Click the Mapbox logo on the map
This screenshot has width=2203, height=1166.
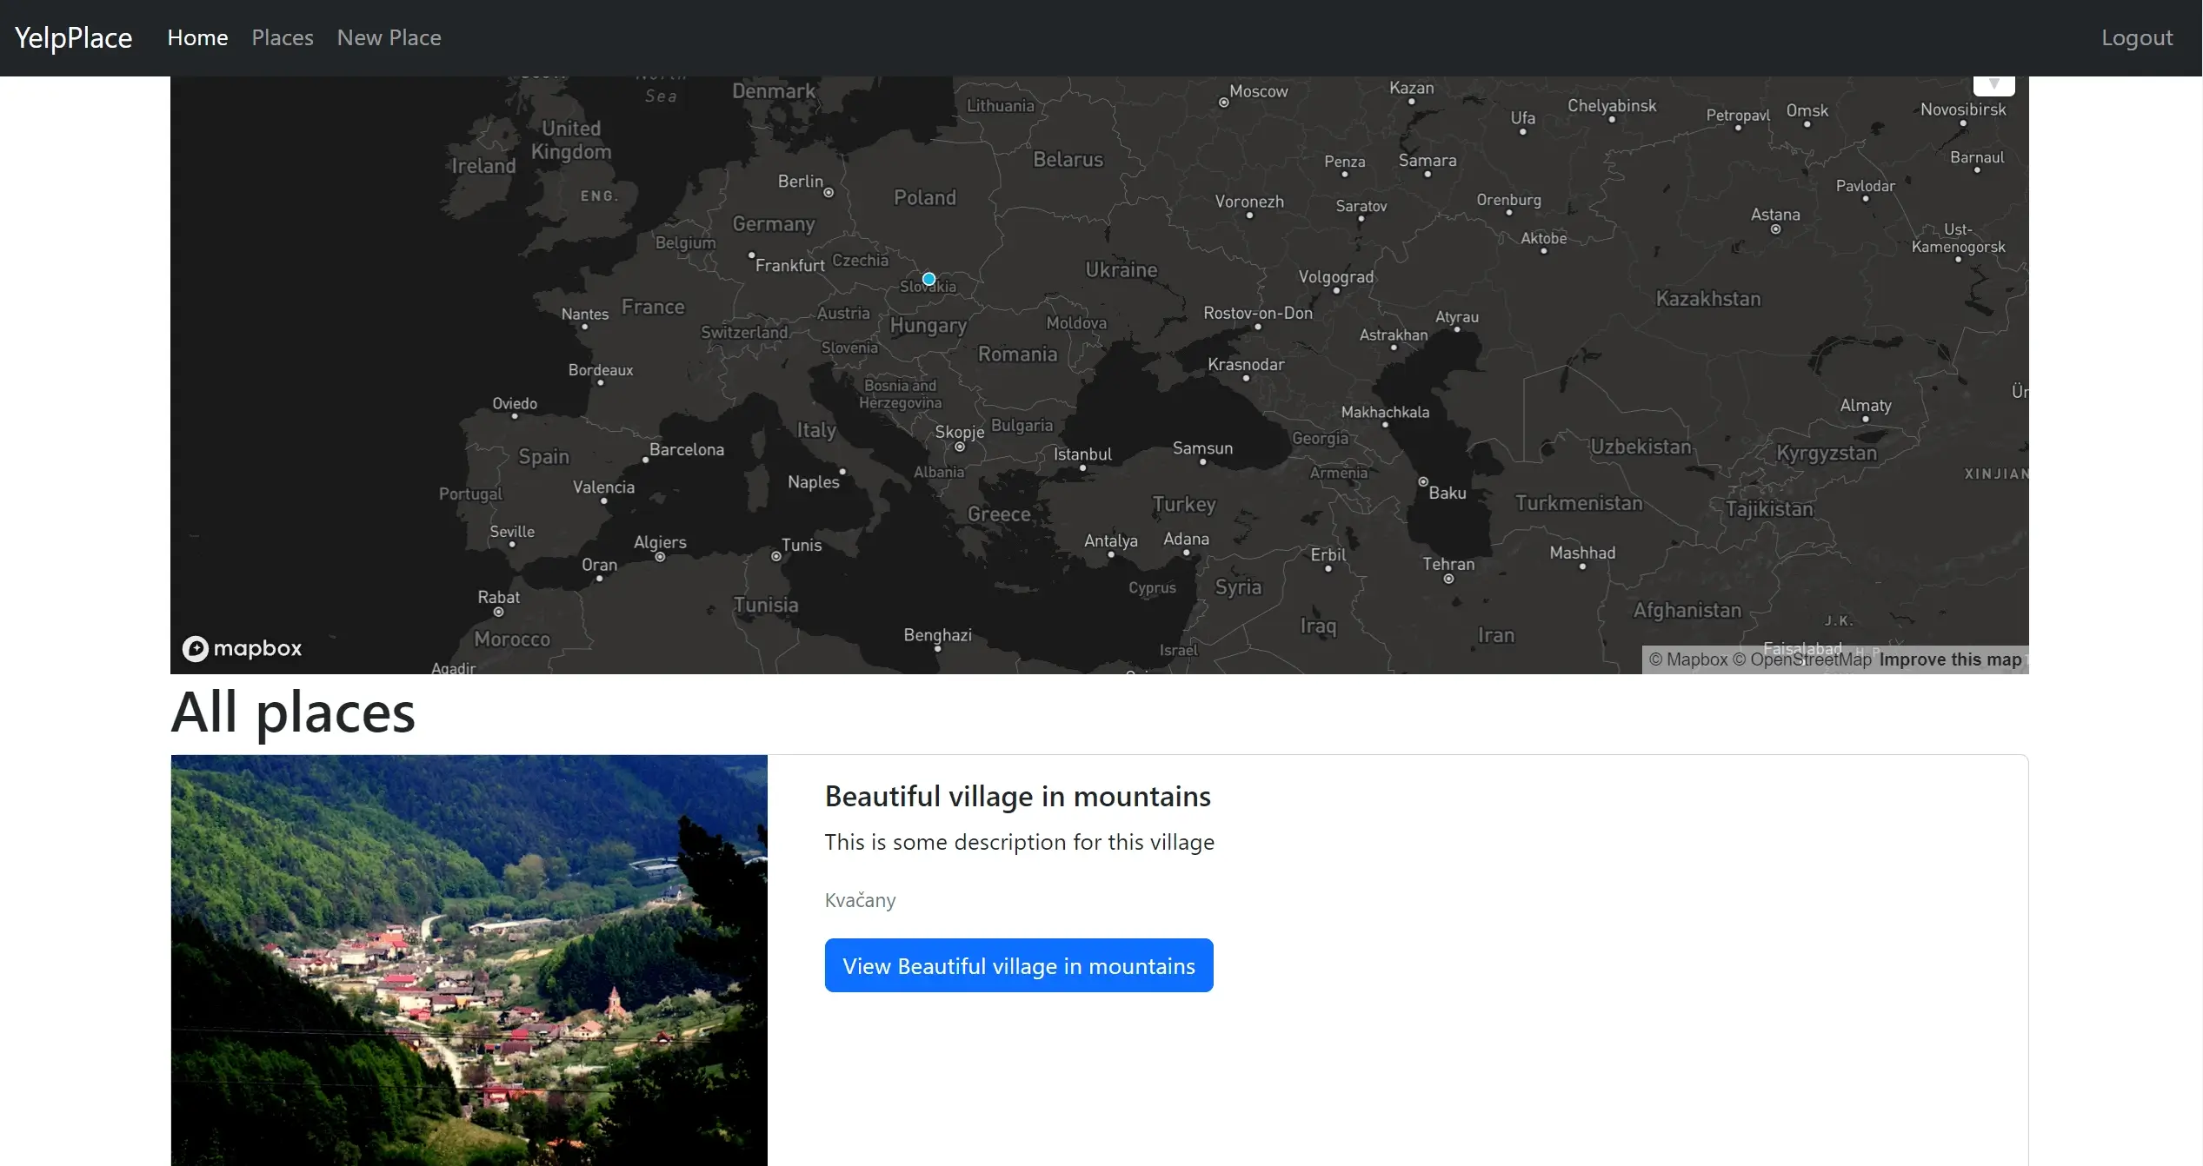[242, 648]
